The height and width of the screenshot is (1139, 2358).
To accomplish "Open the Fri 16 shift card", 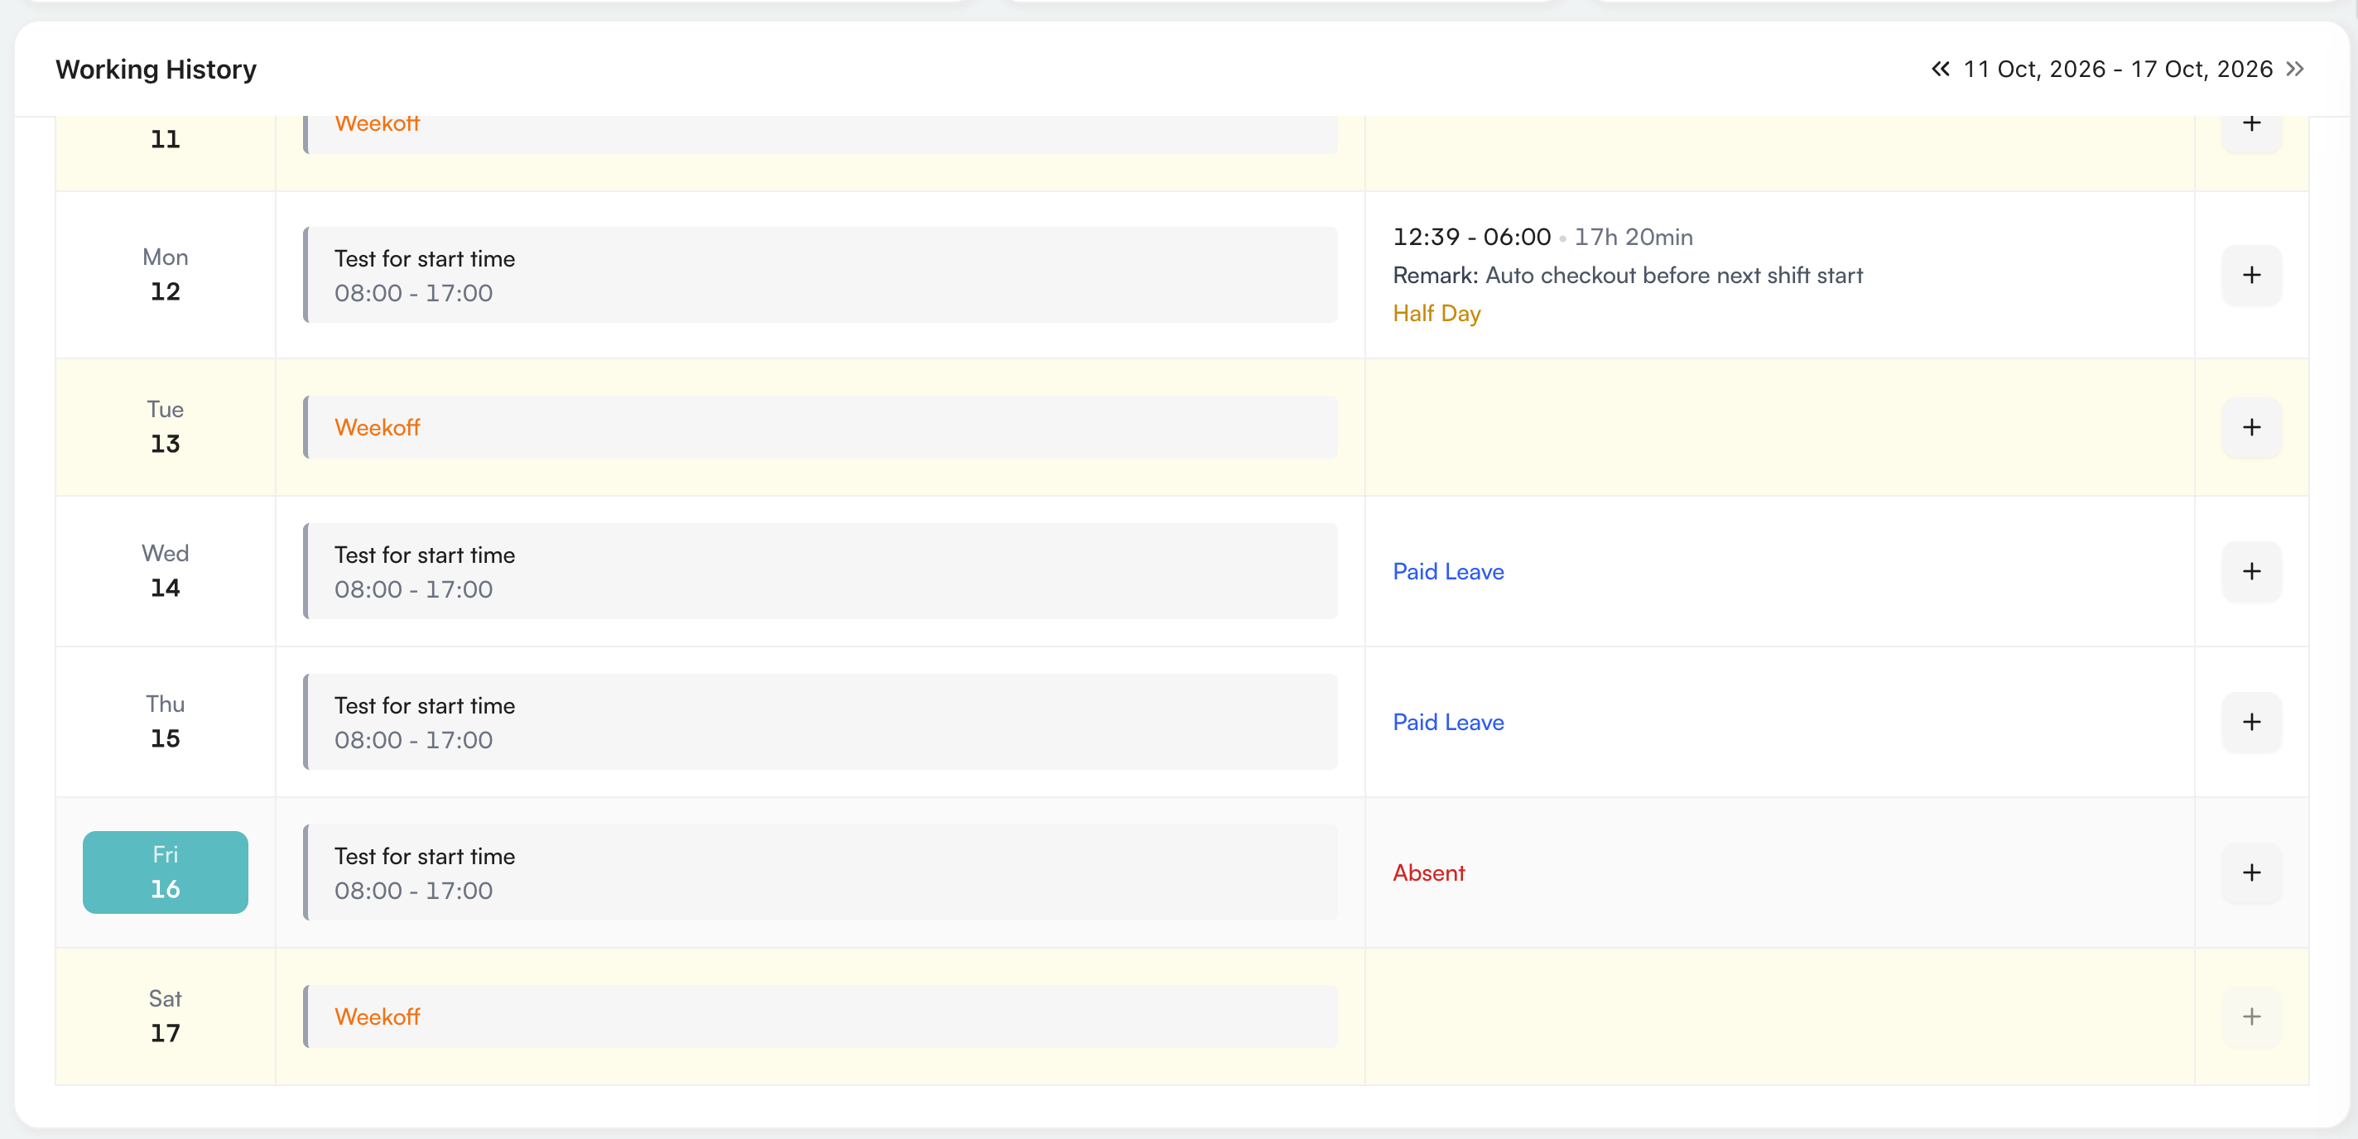I will pos(820,872).
